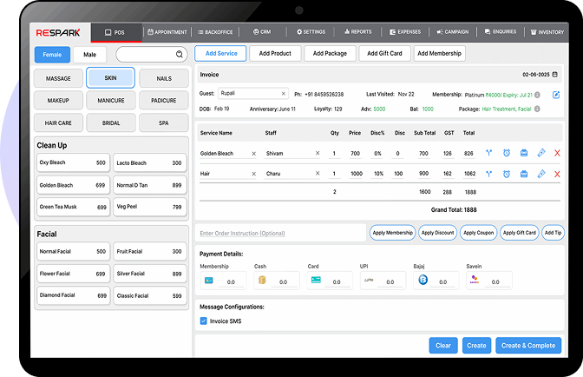Clear the Rupali guest field
Viewport: 583px width, 377px height.
pos(283,94)
